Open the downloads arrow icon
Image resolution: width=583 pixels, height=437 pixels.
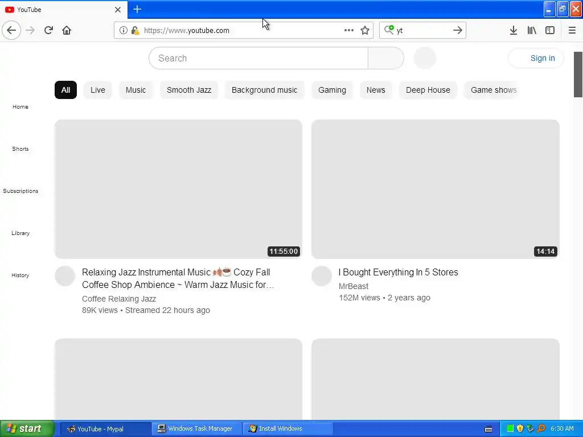click(x=513, y=30)
